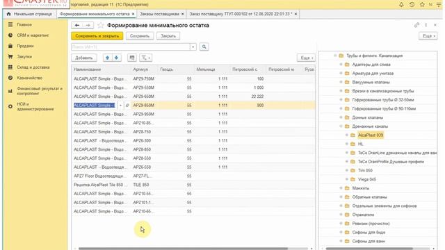
Task: Select Сифоны для биде folder
Action: tap(369, 232)
